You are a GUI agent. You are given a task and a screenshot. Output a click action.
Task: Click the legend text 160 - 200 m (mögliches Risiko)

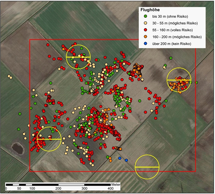point(177,37)
